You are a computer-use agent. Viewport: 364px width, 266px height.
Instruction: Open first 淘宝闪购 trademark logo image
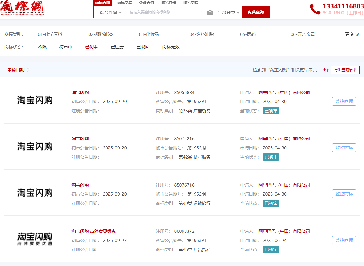(35, 100)
